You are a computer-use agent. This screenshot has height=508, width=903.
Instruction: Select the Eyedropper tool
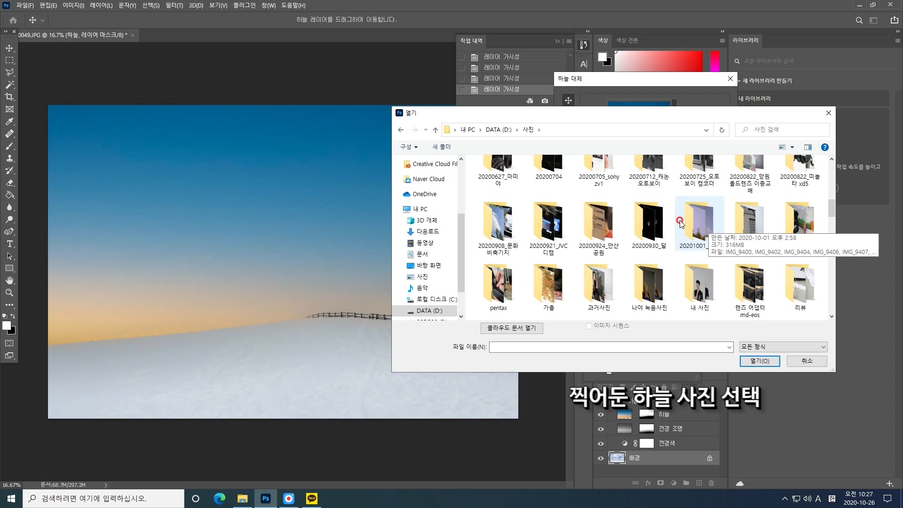click(x=9, y=121)
